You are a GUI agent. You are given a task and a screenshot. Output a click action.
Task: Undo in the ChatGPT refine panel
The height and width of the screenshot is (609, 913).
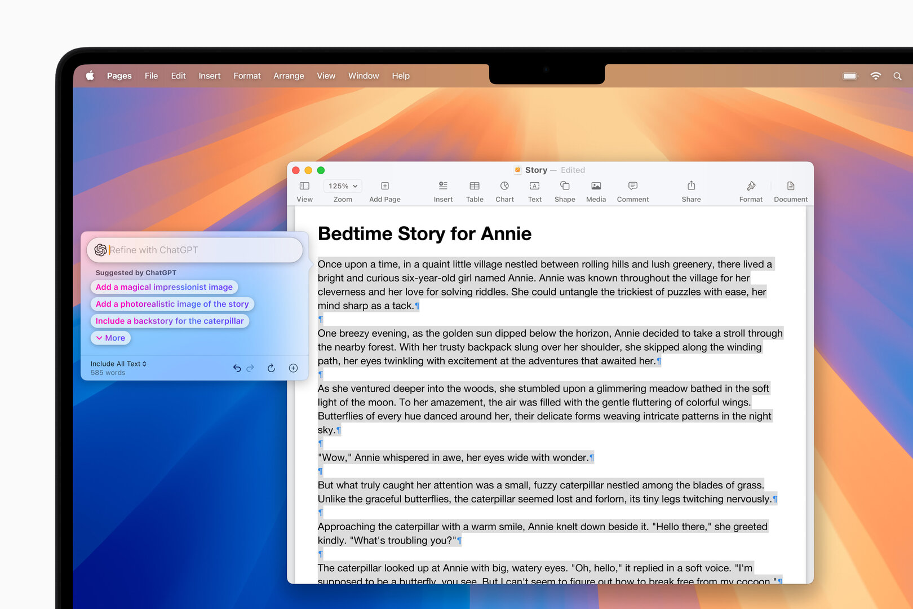[x=237, y=368]
